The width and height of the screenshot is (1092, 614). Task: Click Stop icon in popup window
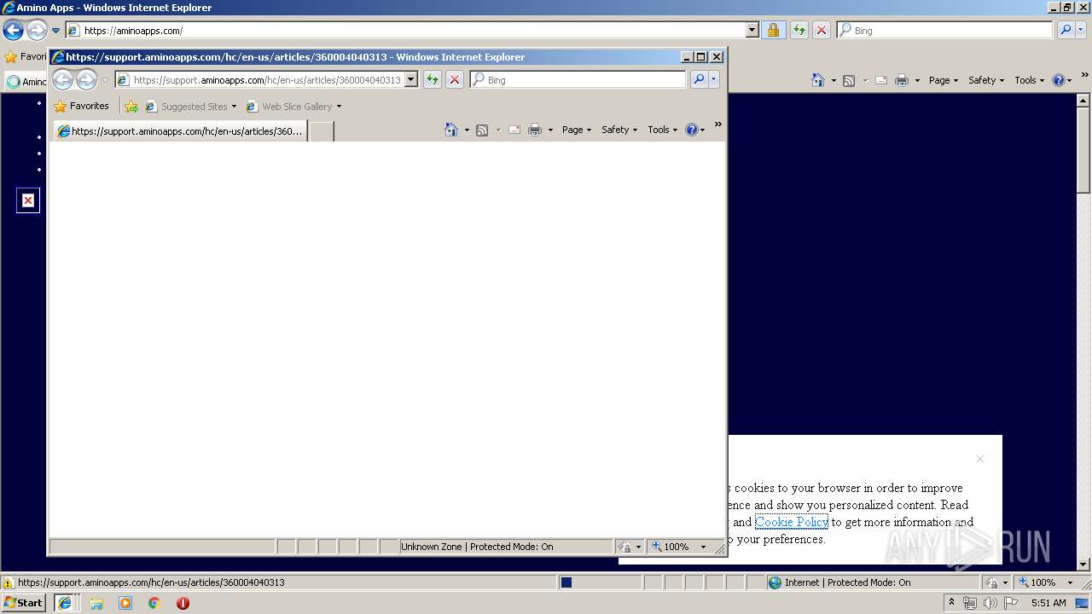pyautogui.click(x=455, y=79)
